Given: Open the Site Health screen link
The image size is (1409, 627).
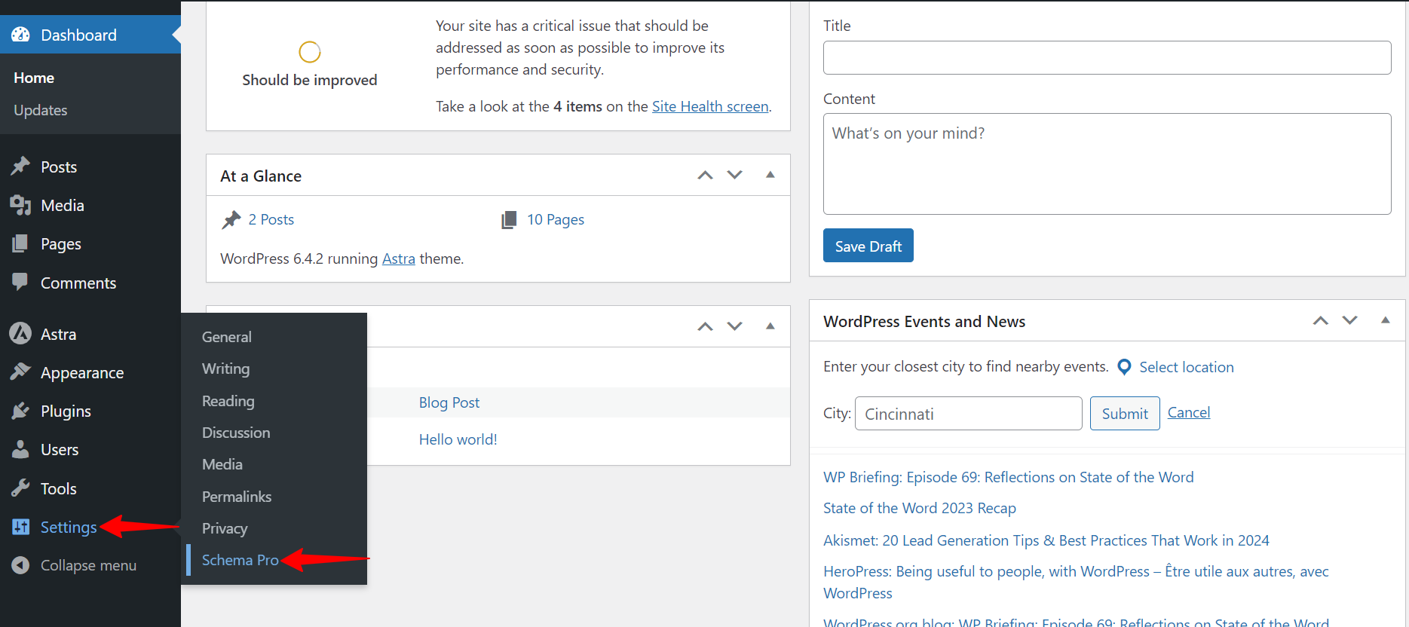Looking at the screenshot, I should click(x=709, y=106).
